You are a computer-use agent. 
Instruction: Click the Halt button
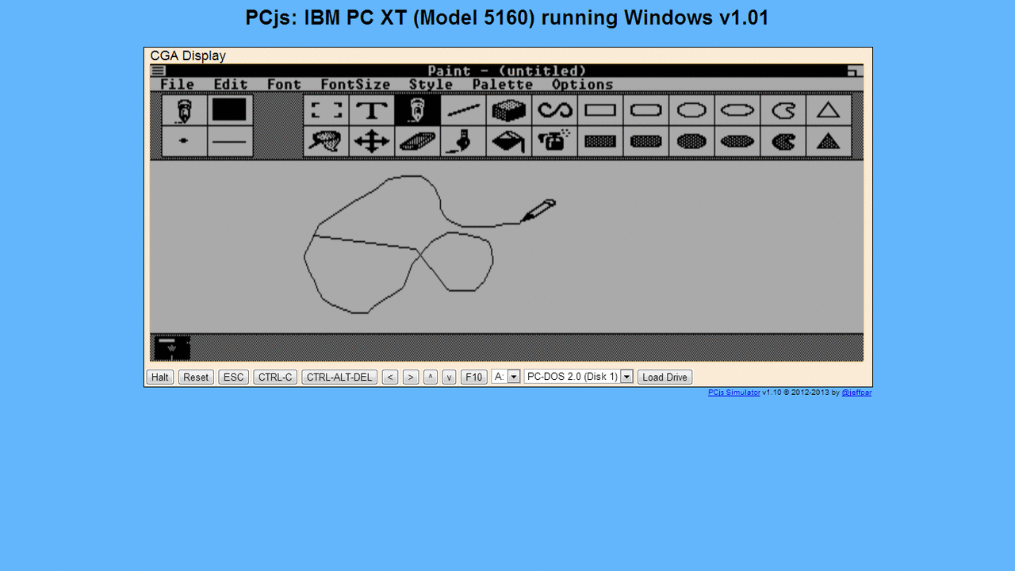160,377
